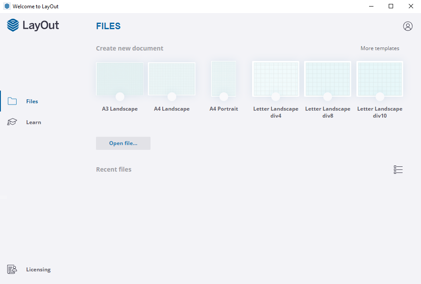Viewport: 421px width, 284px height.
Task: Set A4 Landscape as default via circle
Action: (x=172, y=97)
